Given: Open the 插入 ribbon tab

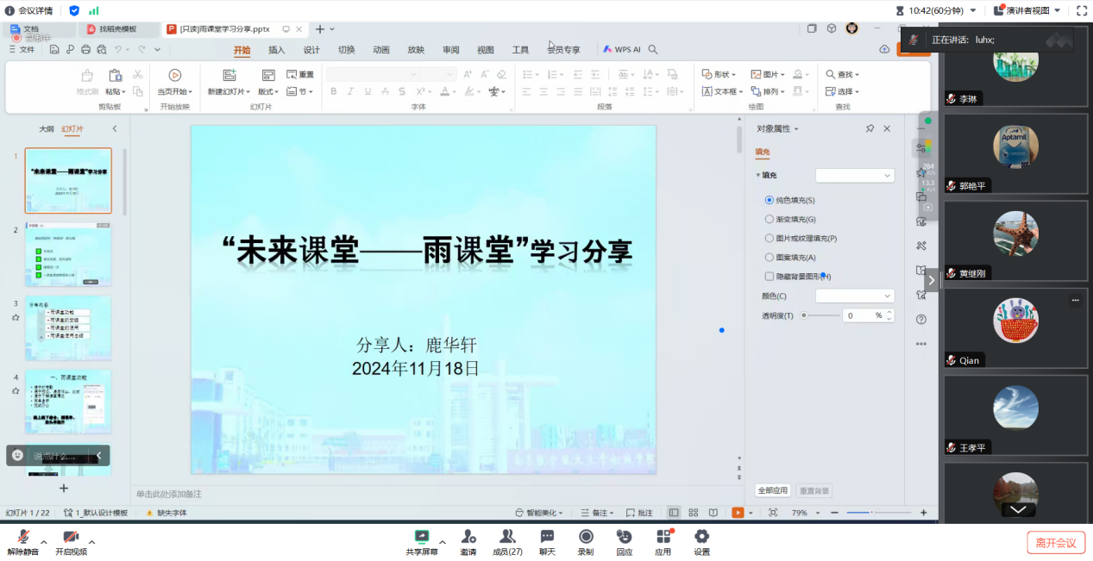Looking at the screenshot, I should pyautogui.click(x=277, y=50).
